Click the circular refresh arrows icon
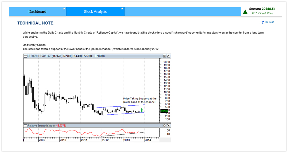 (x=263, y=22)
